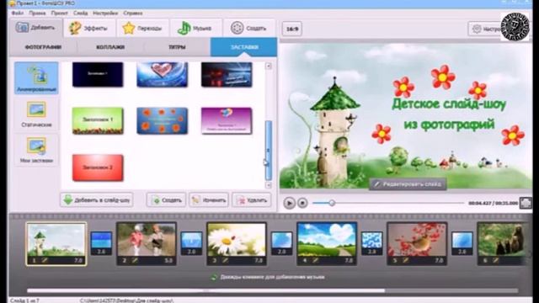Click the Удалить template button
Viewport: 539px width, 303px height.
click(x=251, y=200)
